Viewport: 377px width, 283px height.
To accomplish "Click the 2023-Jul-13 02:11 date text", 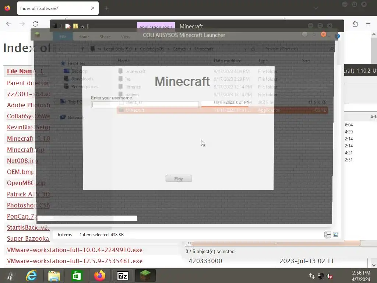I will pyautogui.click(x=307, y=261).
